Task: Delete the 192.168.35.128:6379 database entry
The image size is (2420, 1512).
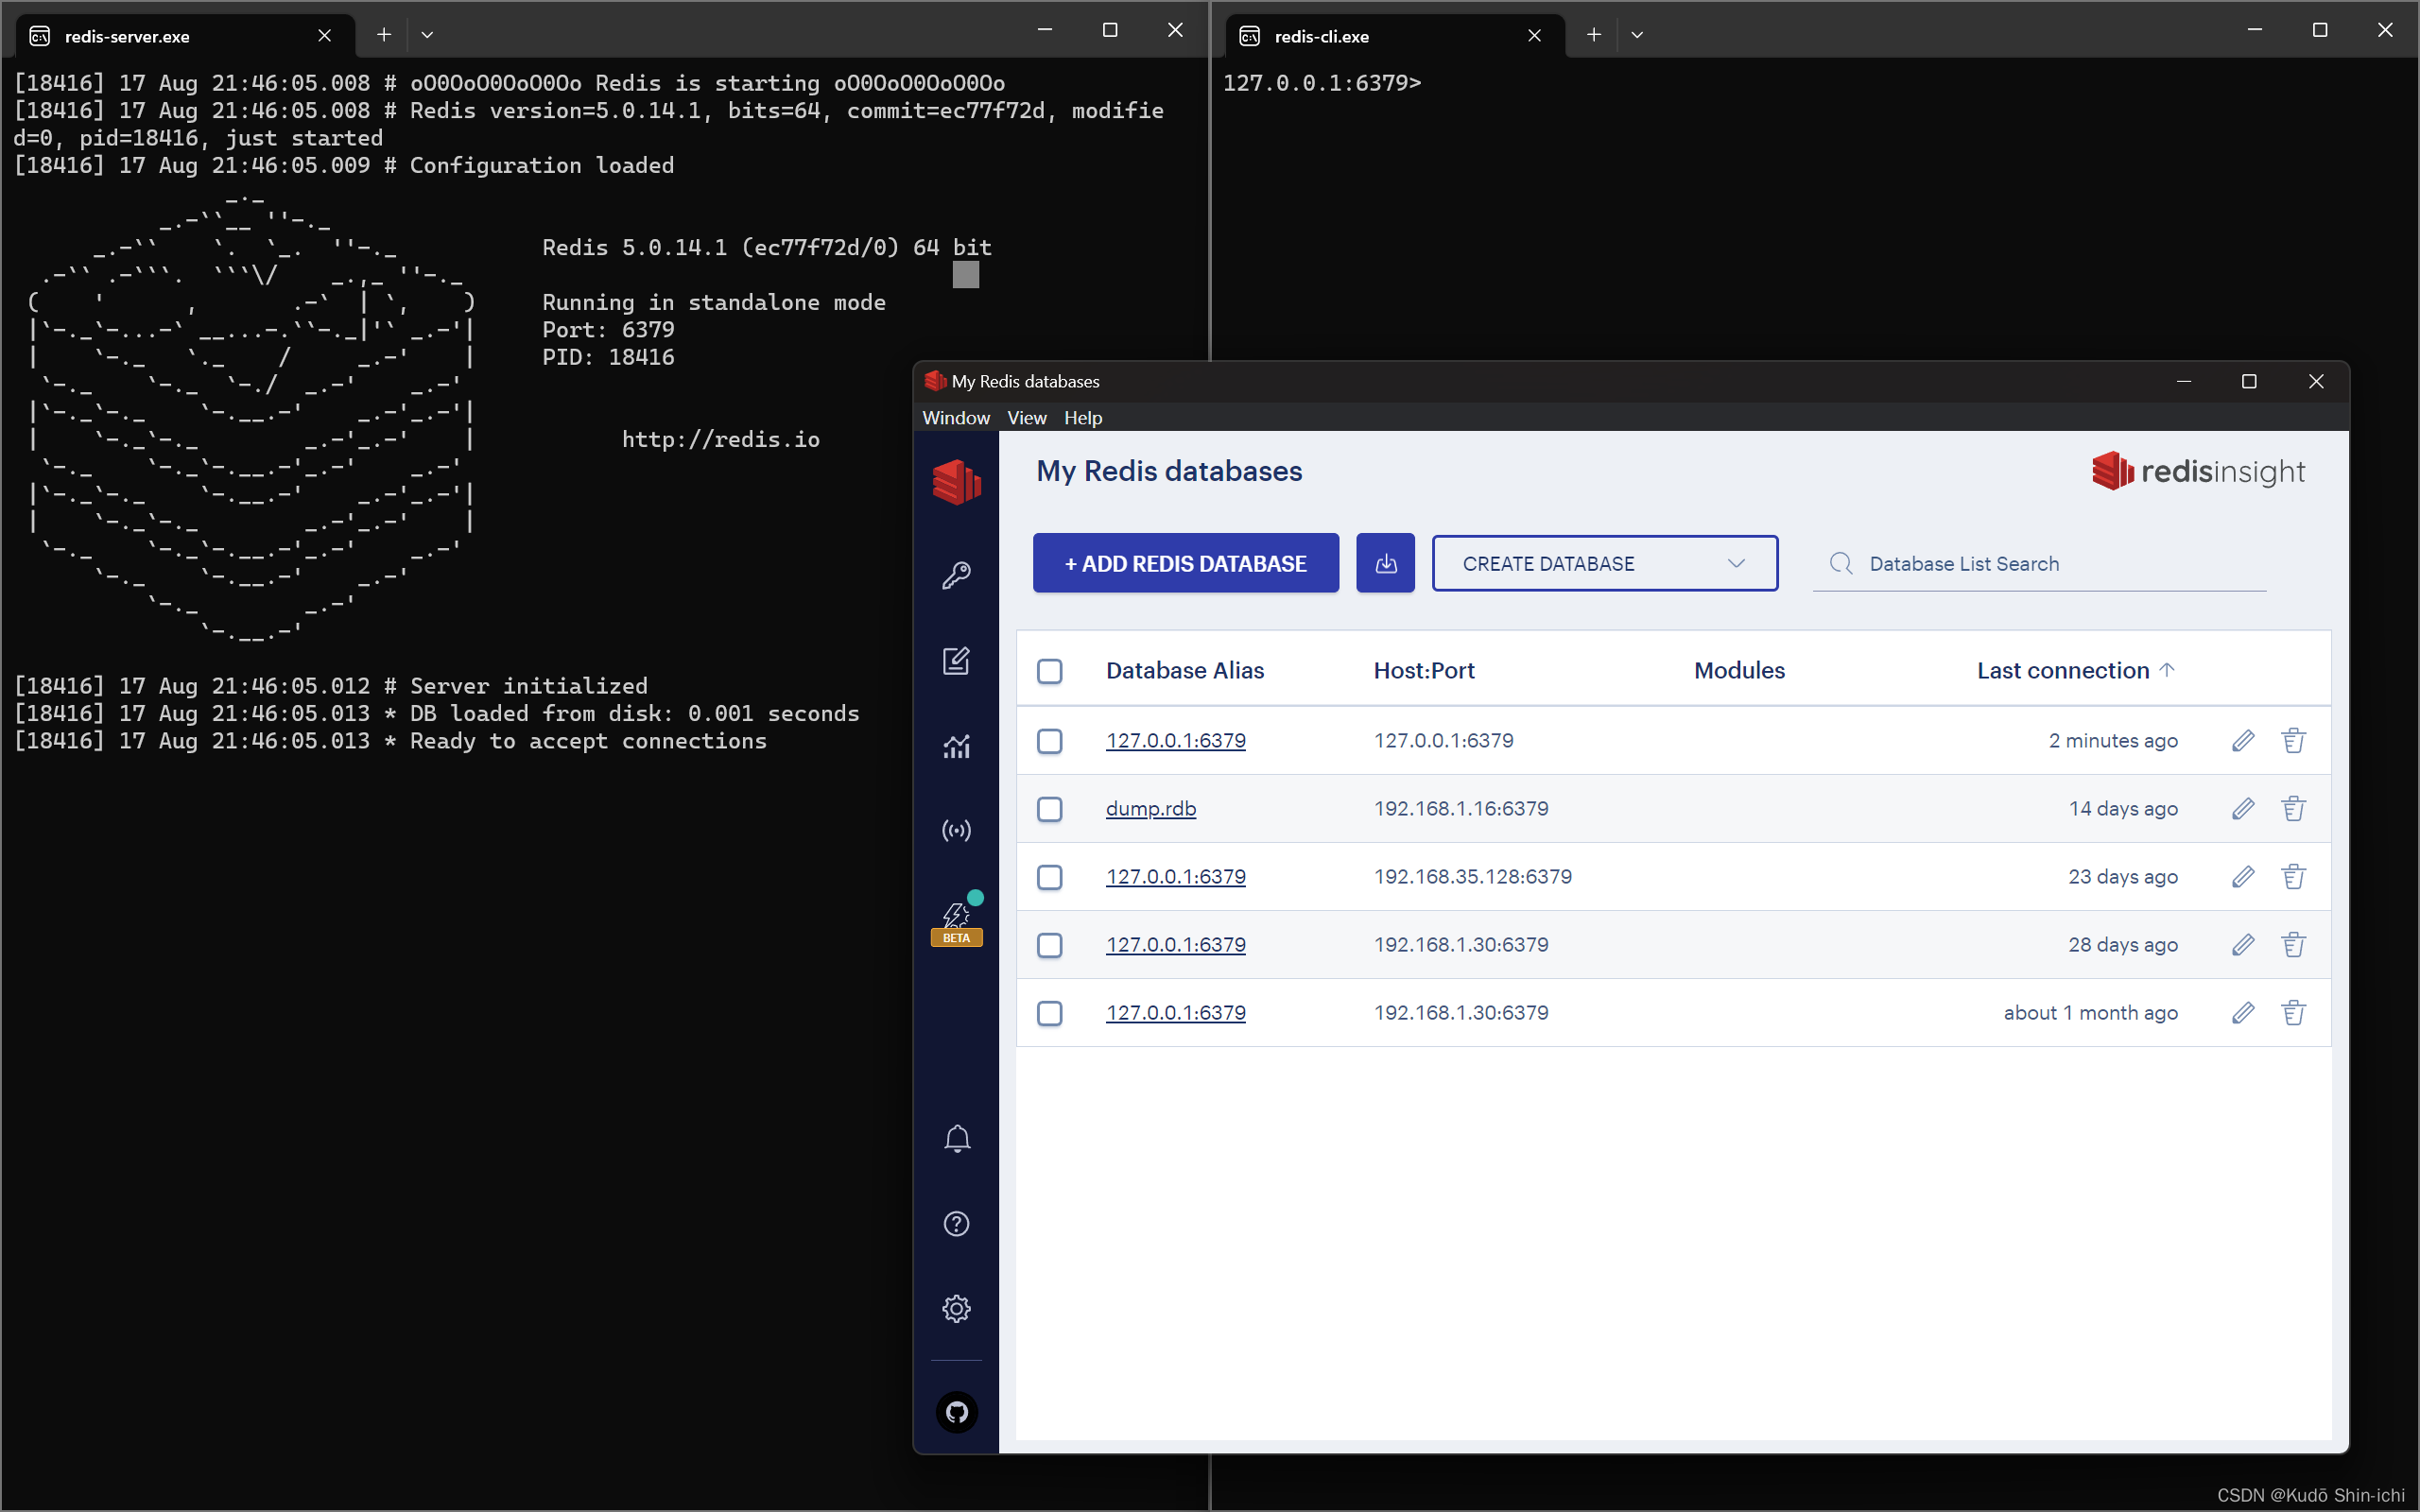Action: click(x=2293, y=877)
